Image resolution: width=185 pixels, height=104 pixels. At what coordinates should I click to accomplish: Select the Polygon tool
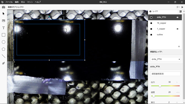pos(3,49)
